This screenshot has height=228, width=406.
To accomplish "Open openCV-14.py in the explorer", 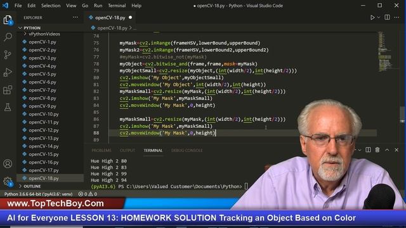I will tap(44, 146).
